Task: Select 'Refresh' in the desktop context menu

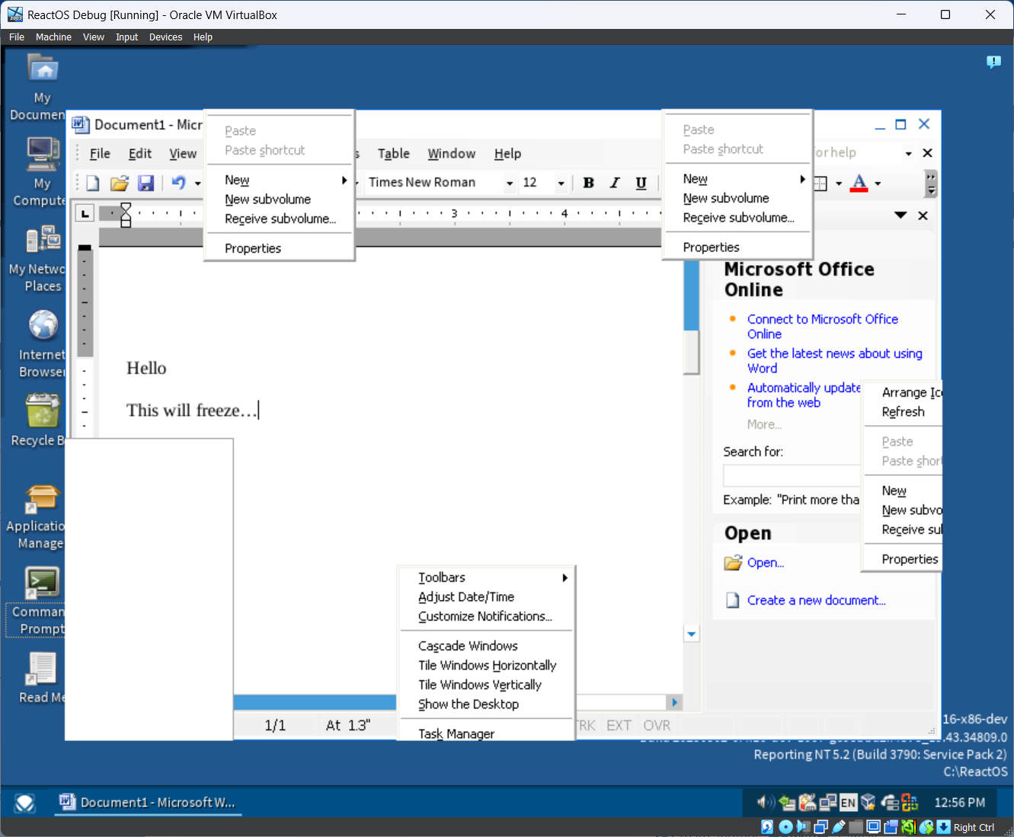Action: (904, 412)
